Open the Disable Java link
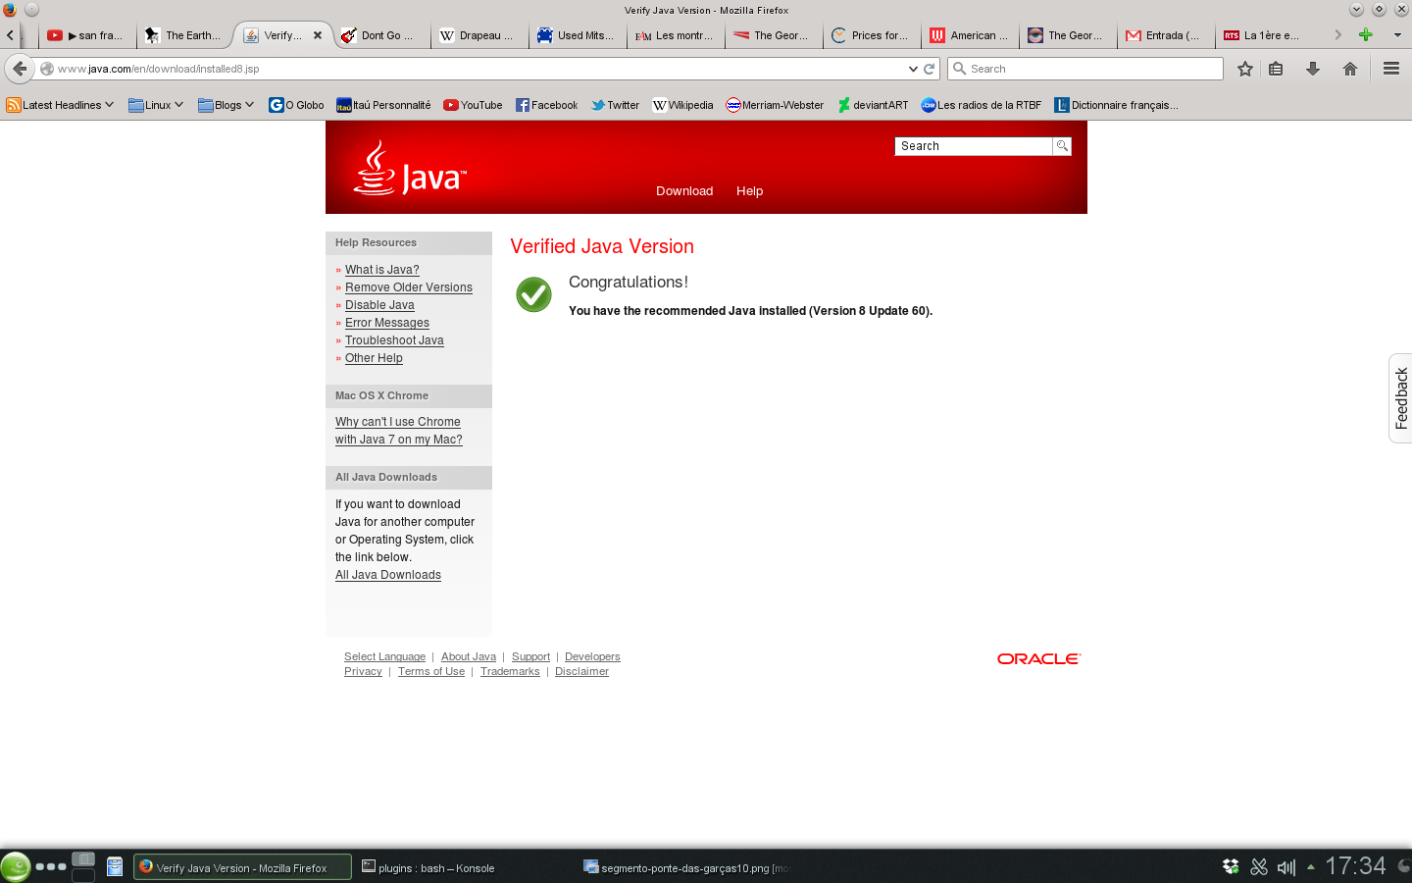Viewport: 1412px width, 883px height. [379, 305]
